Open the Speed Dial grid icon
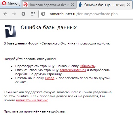This screenshot has width=133, height=130. coord(33,14)
